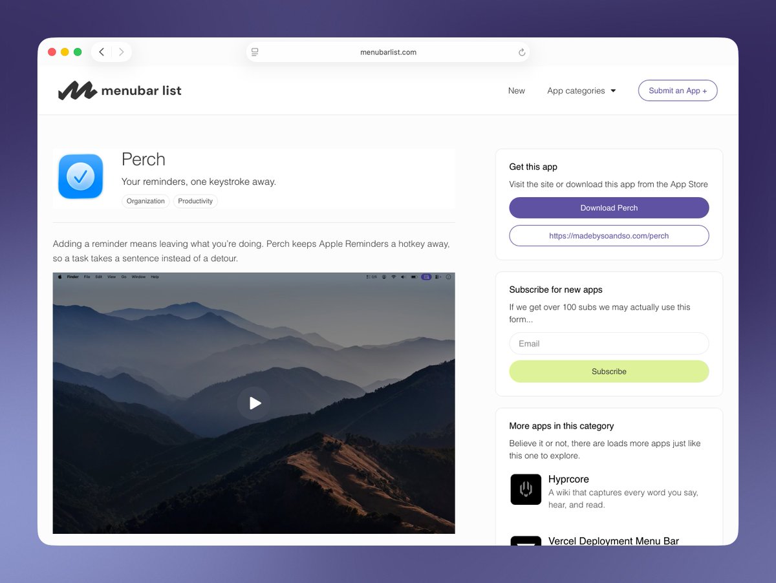Open the Productivity category tag
This screenshot has height=583, width=776.
195,201
